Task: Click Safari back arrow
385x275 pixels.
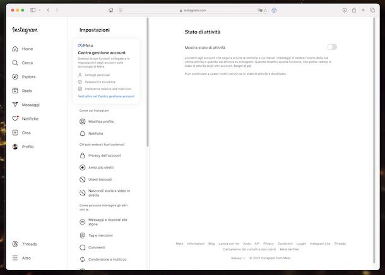Action: pos(49,10)
